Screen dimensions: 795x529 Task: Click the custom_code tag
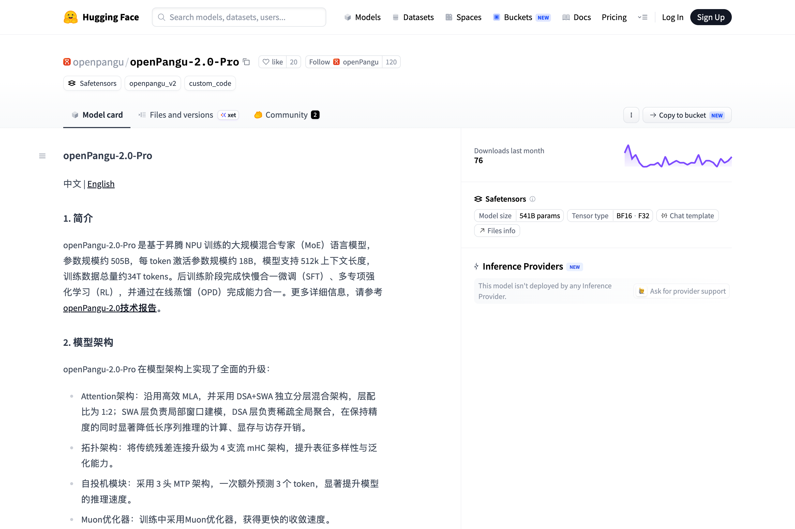pos(210,83)
